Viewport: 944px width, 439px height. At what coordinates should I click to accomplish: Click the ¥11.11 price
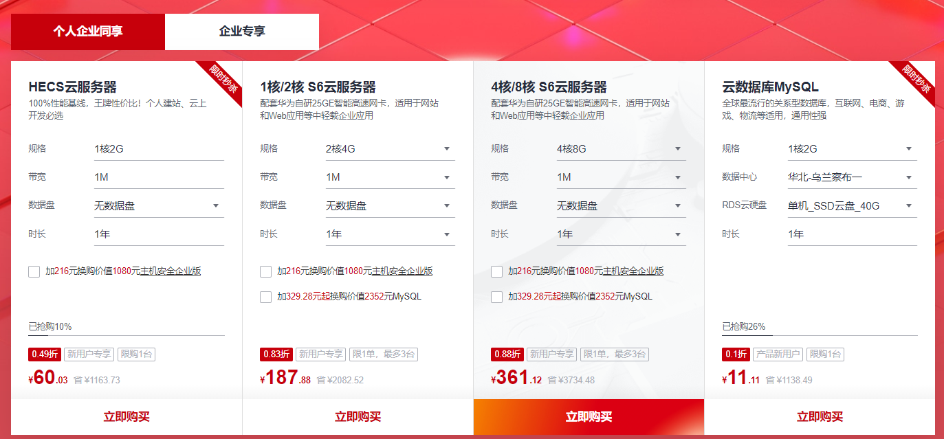pyautogui.click(x=741, y=378)
